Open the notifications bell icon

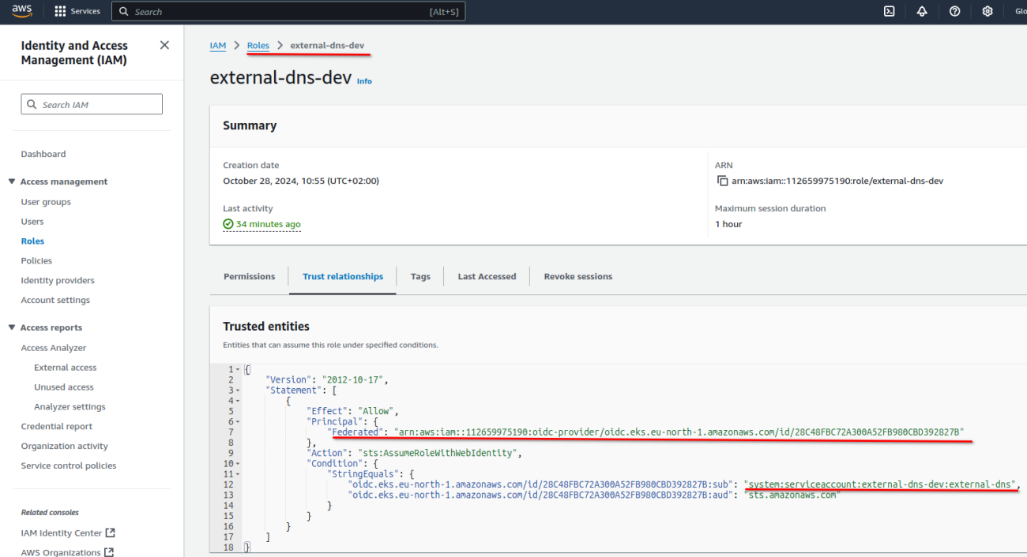tap(922, 11)
